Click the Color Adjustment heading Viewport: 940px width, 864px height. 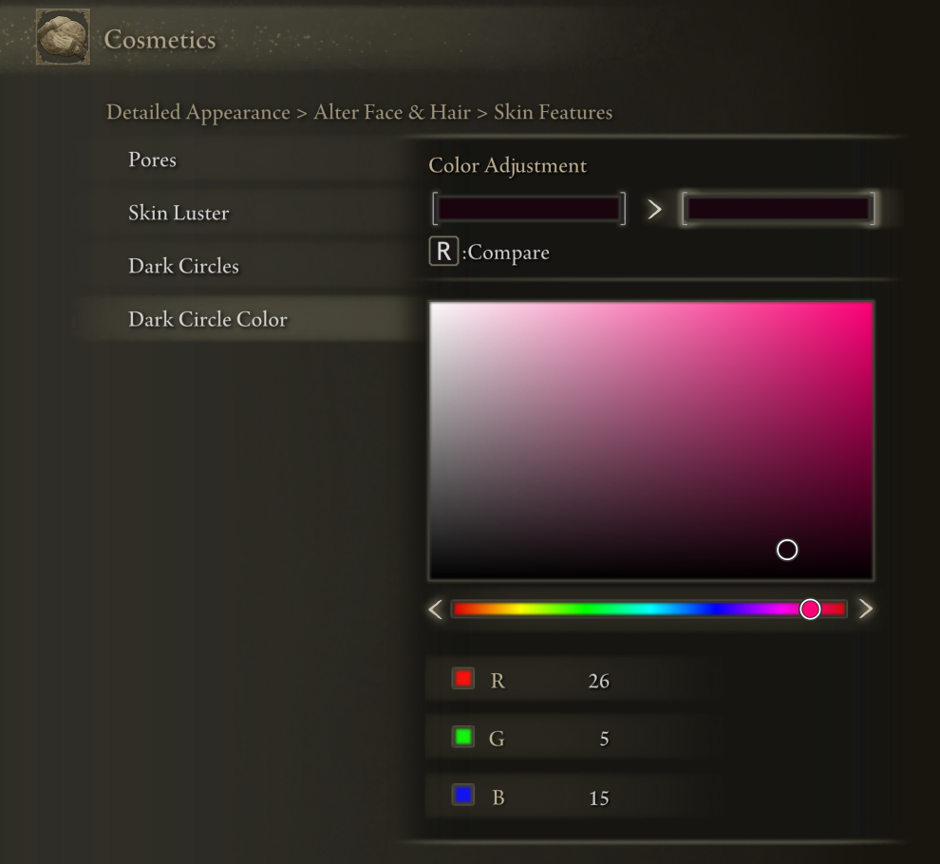point(508,165)
